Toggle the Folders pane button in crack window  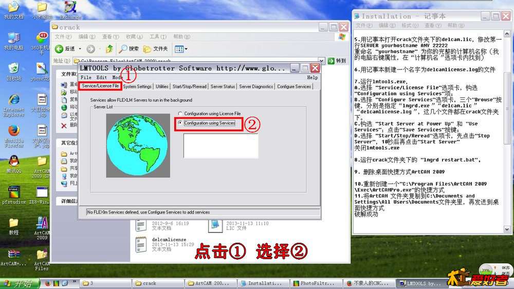tap(155, 49)
